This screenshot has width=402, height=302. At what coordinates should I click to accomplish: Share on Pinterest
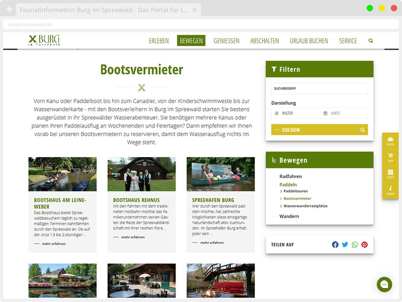point(364,245)
